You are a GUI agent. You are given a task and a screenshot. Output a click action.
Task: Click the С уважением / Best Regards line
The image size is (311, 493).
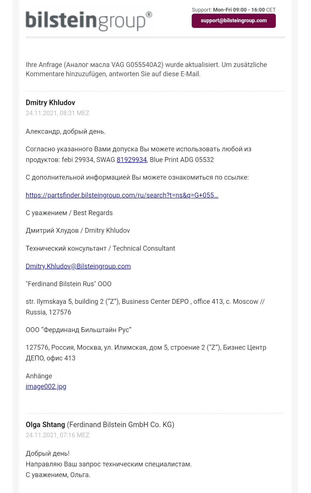69,213
